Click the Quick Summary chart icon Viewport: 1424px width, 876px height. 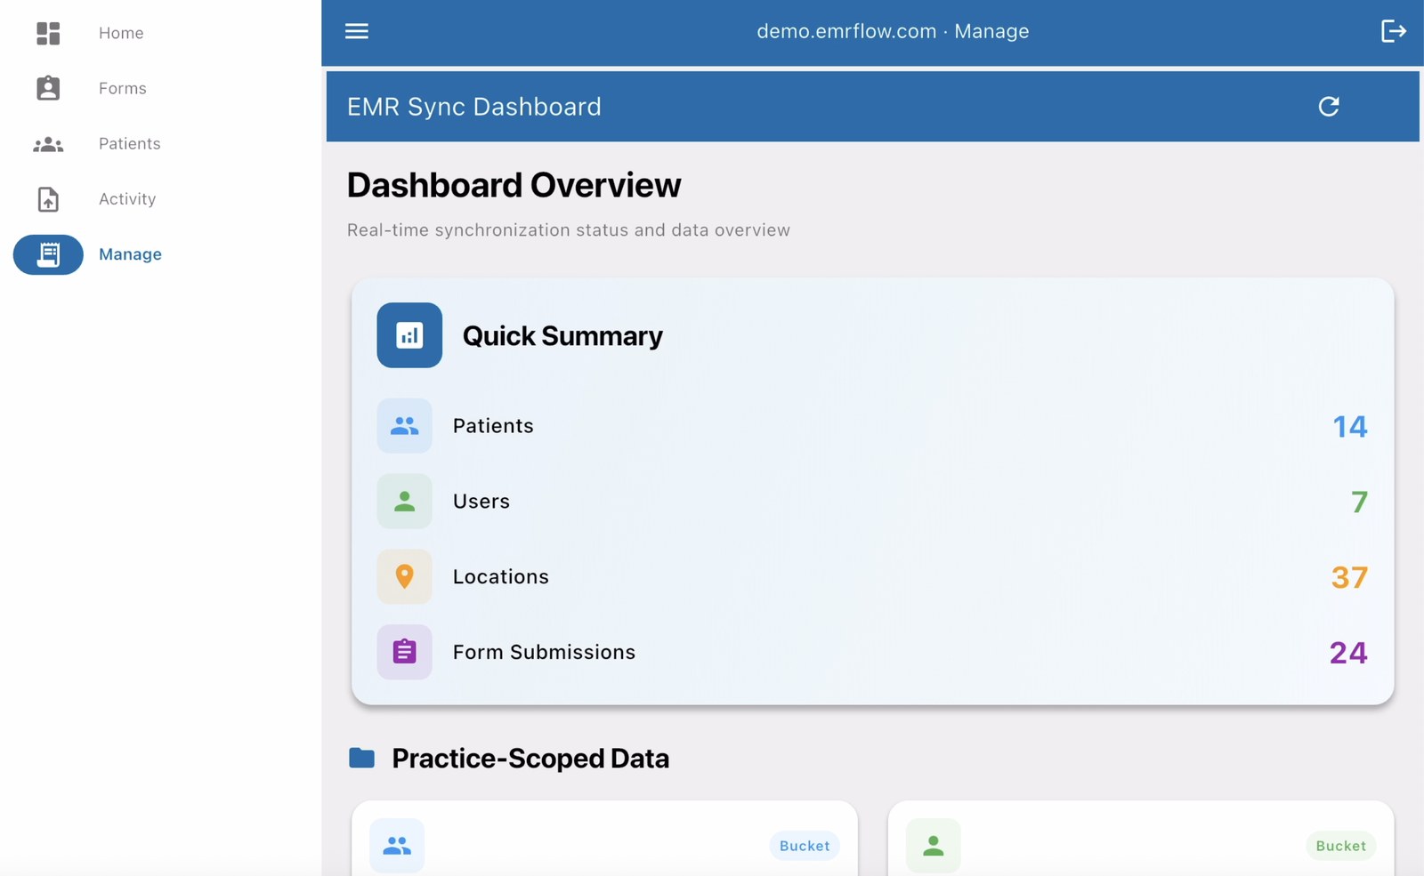click(409, 335)
